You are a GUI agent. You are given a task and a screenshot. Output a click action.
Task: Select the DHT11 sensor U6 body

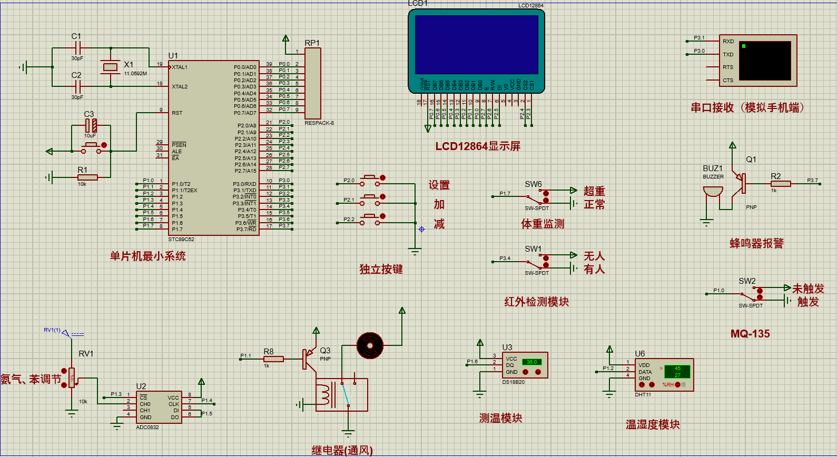[664, 375]
